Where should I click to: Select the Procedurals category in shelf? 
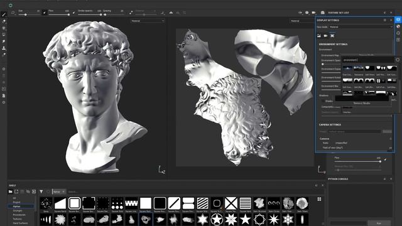tap(19, 215)
